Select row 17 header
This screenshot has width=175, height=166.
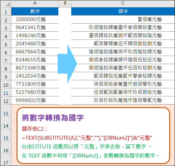(6, 160)
